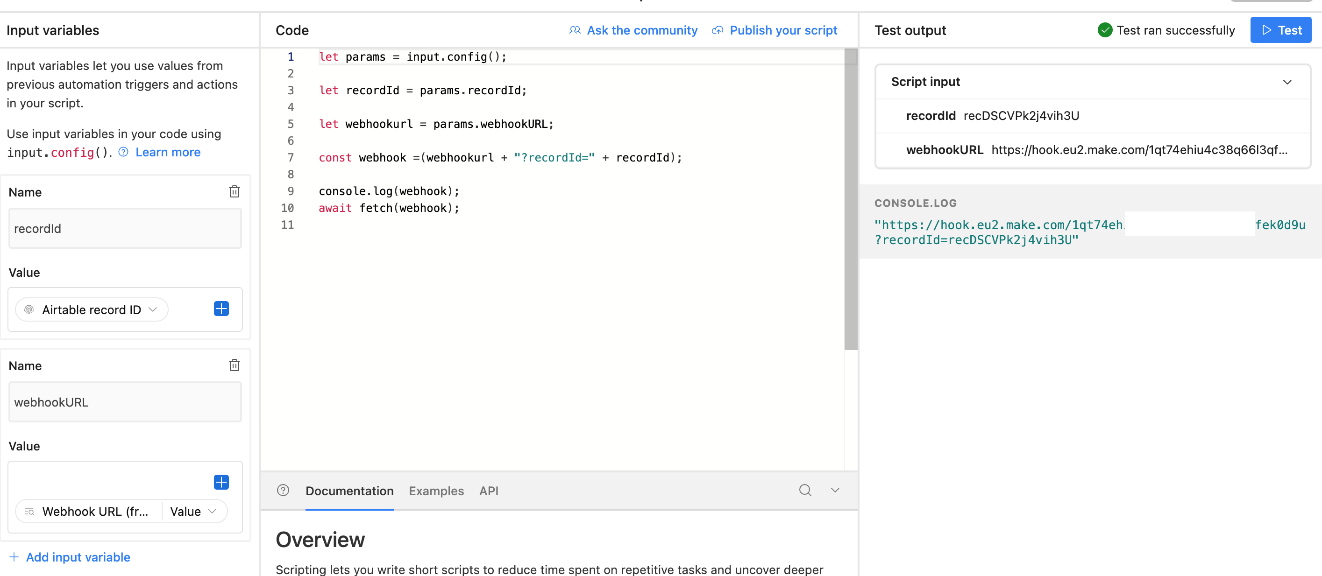Click the fingerprint icon in Airtable record ID pill
This screenshot has height=576, width=1322.
[29, 310]
